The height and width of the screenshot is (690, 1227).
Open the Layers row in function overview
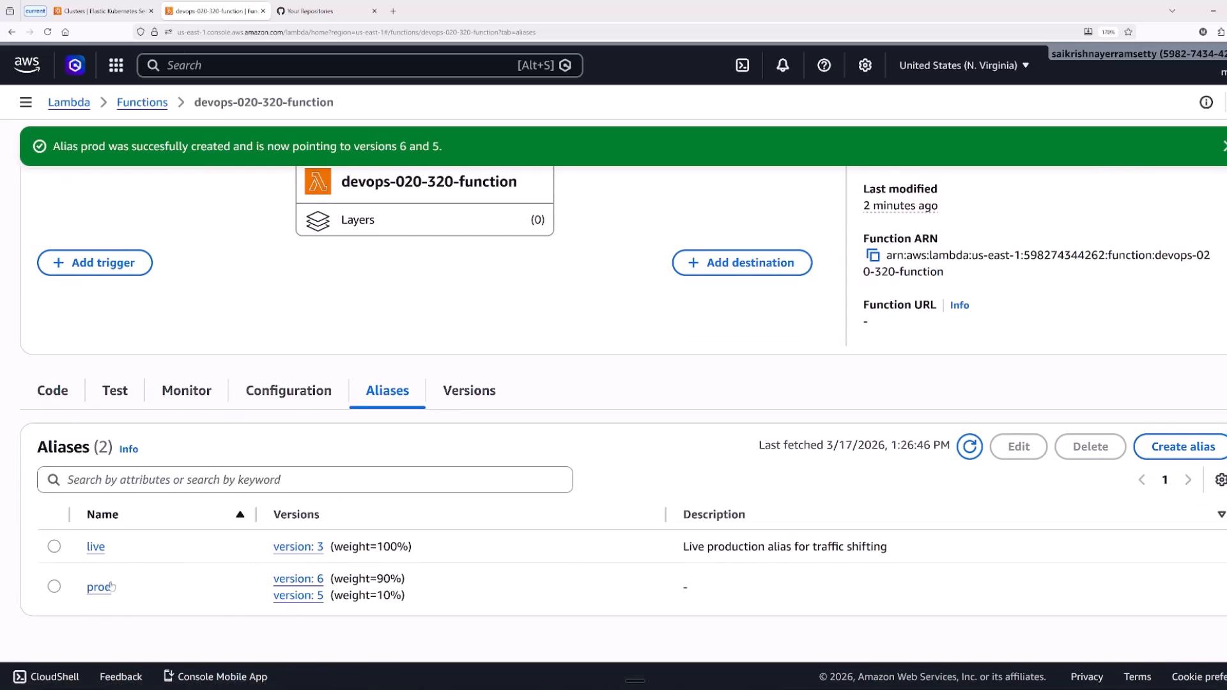pyautogui.click(x=425, y=220)
